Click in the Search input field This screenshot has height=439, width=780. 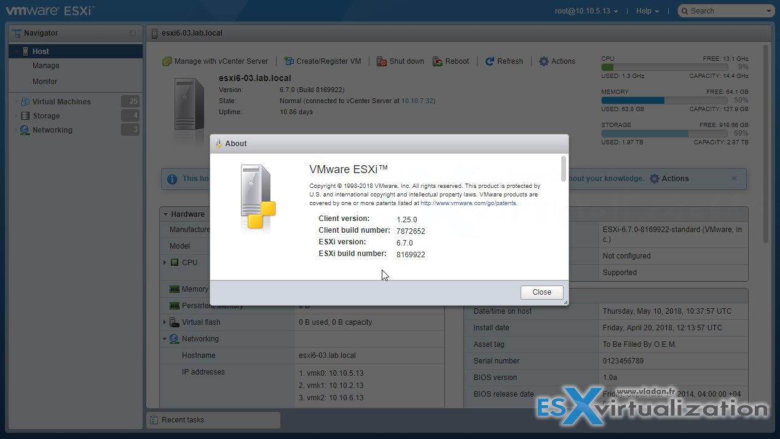727,11
